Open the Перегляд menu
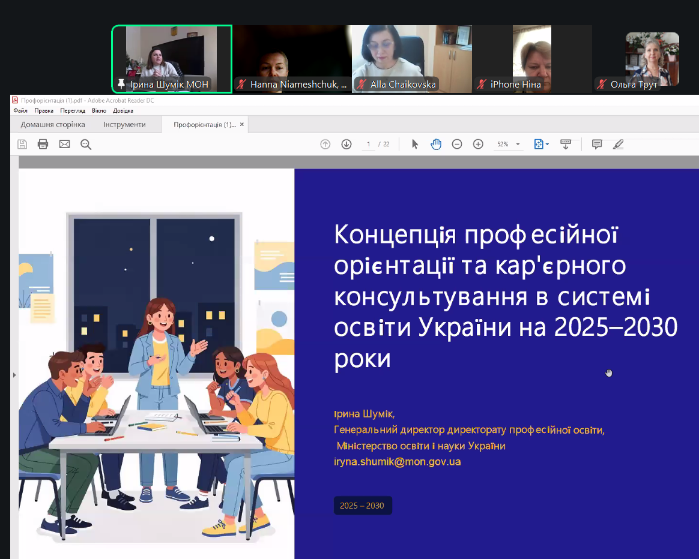Screen dimensions: 699x559 click(72, 110)
